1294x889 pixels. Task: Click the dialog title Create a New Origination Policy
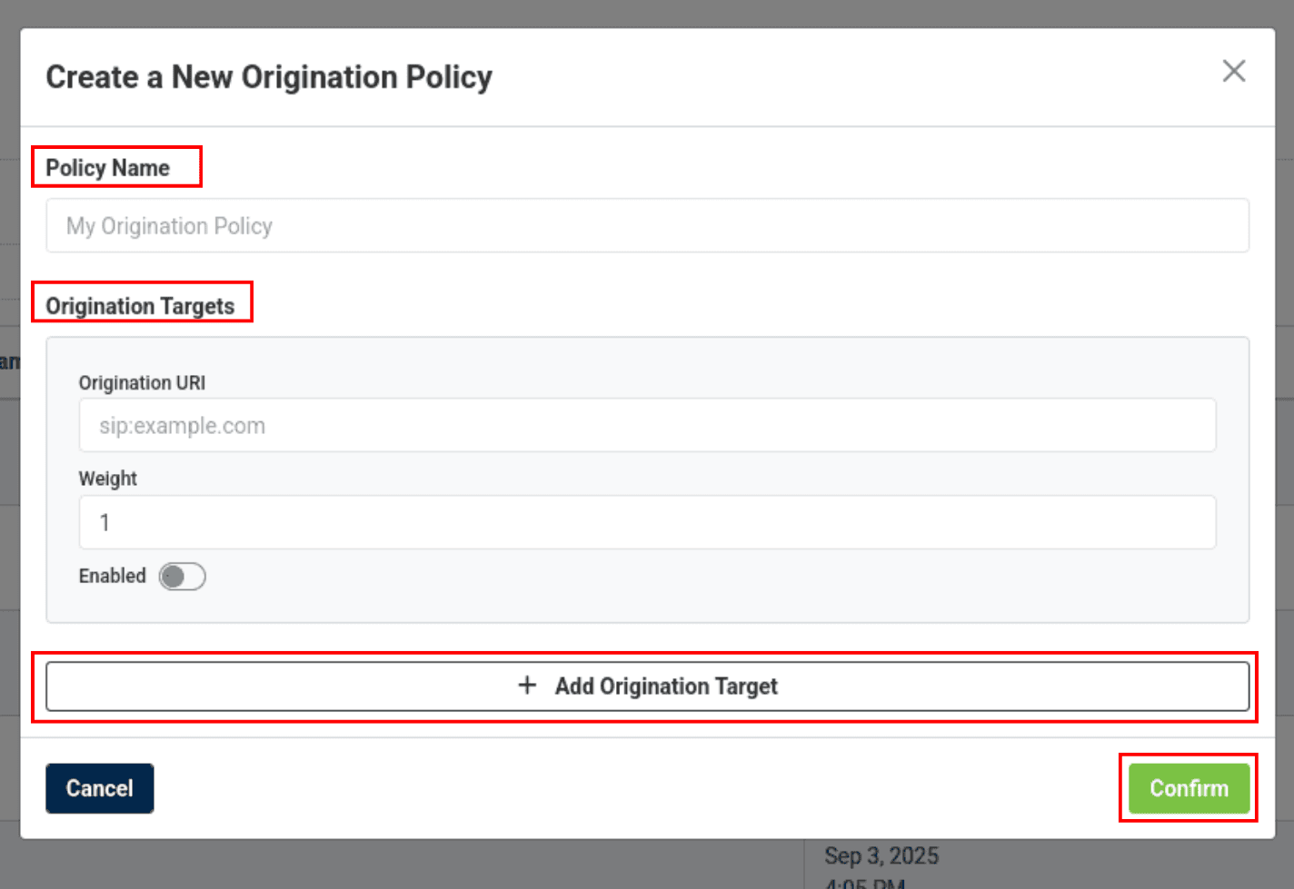pos(269,77)
